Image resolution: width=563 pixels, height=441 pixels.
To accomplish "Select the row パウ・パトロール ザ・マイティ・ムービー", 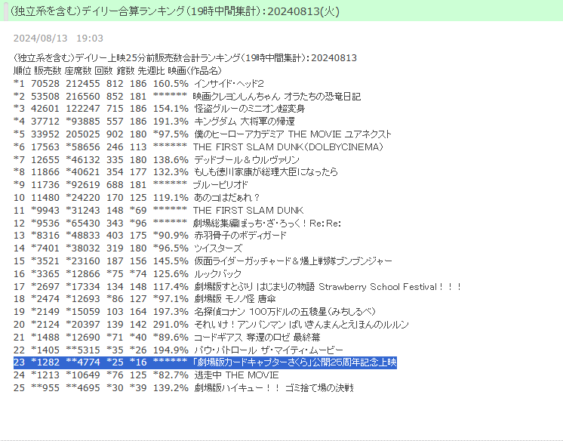I will point(178,350).
